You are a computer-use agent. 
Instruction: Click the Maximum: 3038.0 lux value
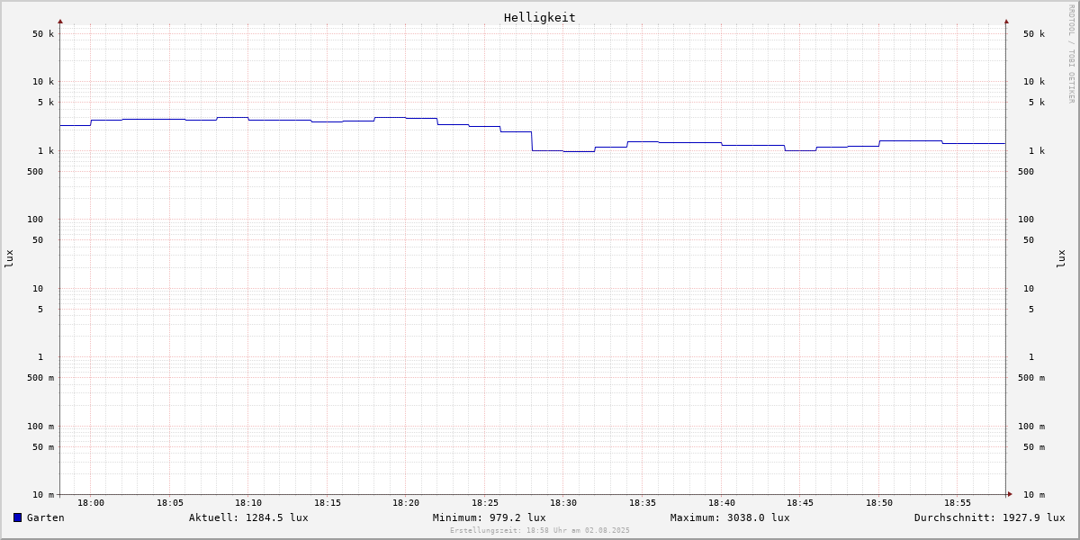[x=730, y=517]
